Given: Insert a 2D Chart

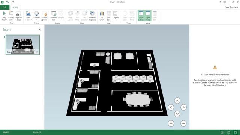Looking at the screenshot, I should coord(102,16).
